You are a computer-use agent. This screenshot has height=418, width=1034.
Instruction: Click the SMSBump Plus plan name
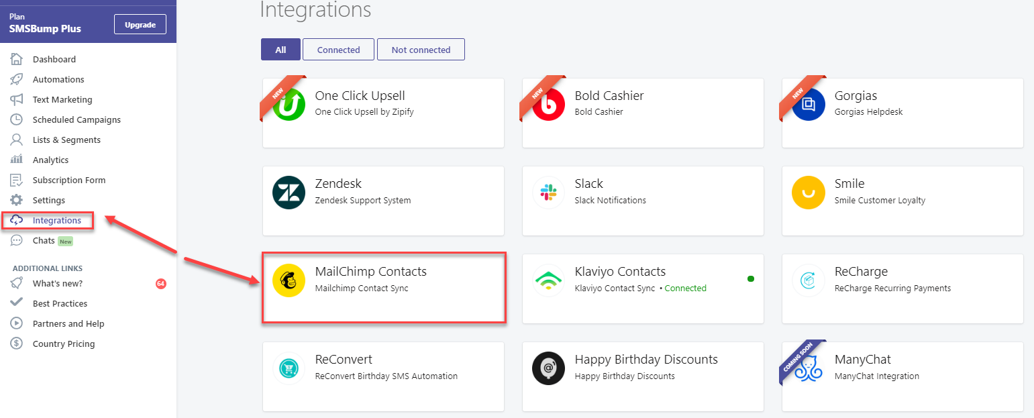[x=45, y=29]
